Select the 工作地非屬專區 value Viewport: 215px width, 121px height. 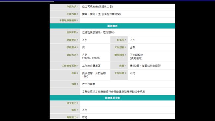tap(91, 66)
